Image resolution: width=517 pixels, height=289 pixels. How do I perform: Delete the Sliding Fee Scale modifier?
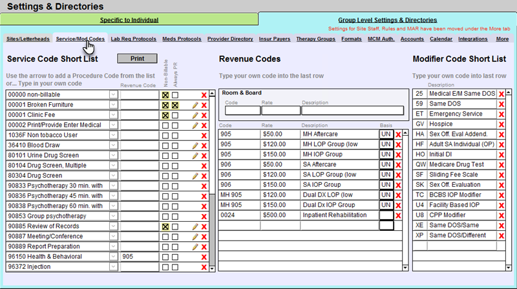coord(501,175)
